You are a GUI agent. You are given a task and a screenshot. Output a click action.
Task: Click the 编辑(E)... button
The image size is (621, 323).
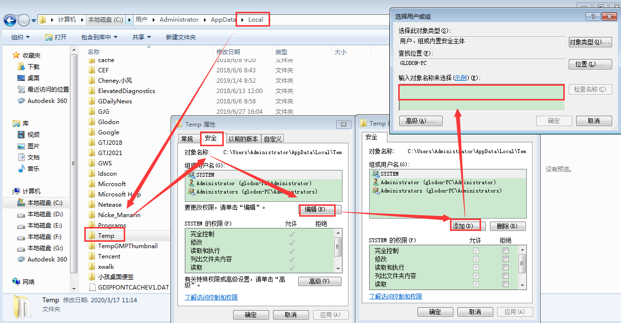tap(319, 210)
